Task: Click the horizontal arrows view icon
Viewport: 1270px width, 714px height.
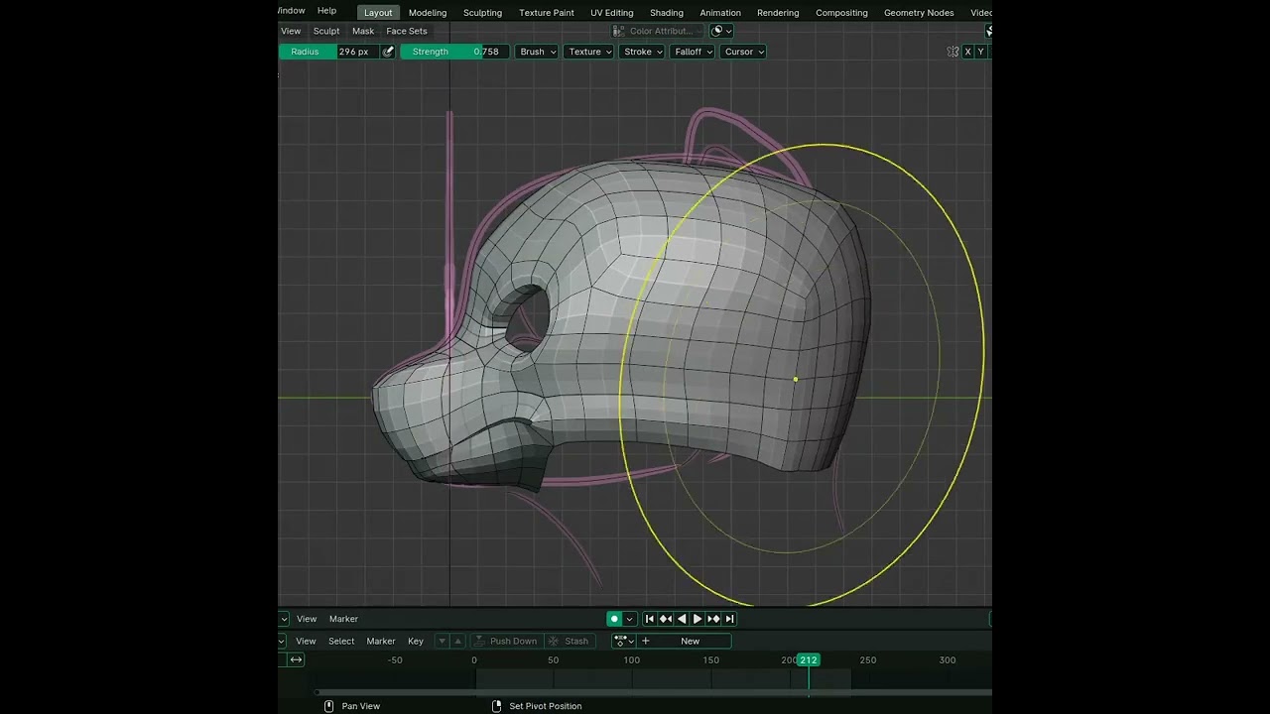Action: tap(296, 660)
